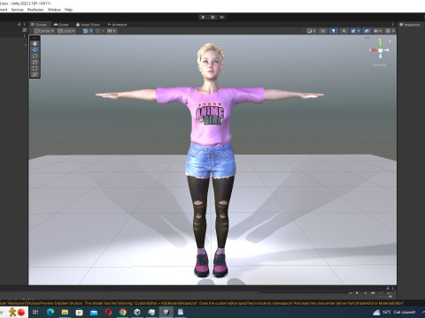Click center cube of orientation gizmo

[x=381, y=50]
